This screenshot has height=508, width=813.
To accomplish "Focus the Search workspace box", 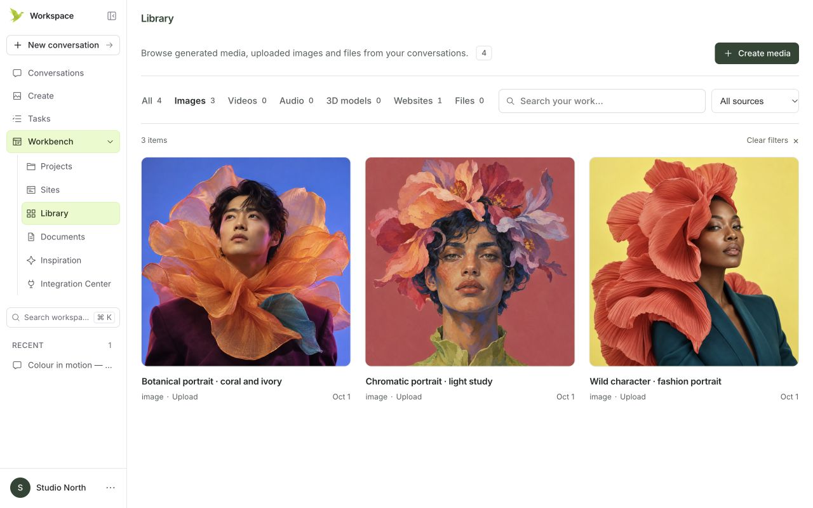I will coord(63,317).
